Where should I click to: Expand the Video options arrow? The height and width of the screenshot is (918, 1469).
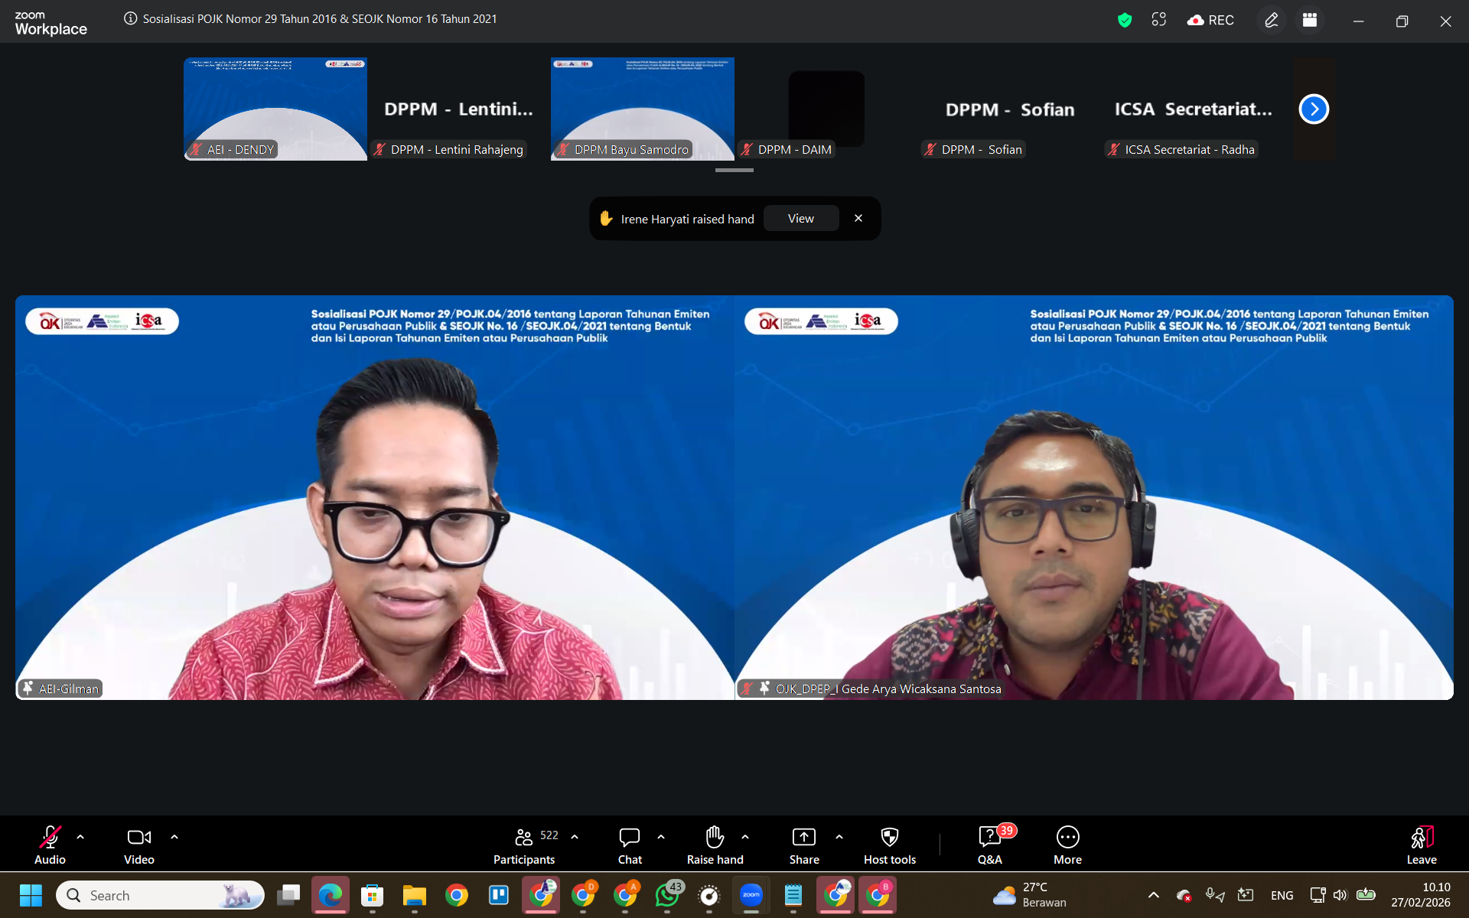click(x=174, y=837)
